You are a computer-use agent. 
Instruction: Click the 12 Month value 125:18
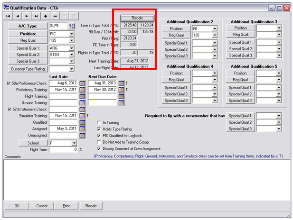146,32
